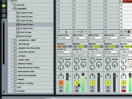The width and height of the screenshot is (132, 99).
Task: Click track 1 empty Audio From channel field
Action: pos(64,41)
